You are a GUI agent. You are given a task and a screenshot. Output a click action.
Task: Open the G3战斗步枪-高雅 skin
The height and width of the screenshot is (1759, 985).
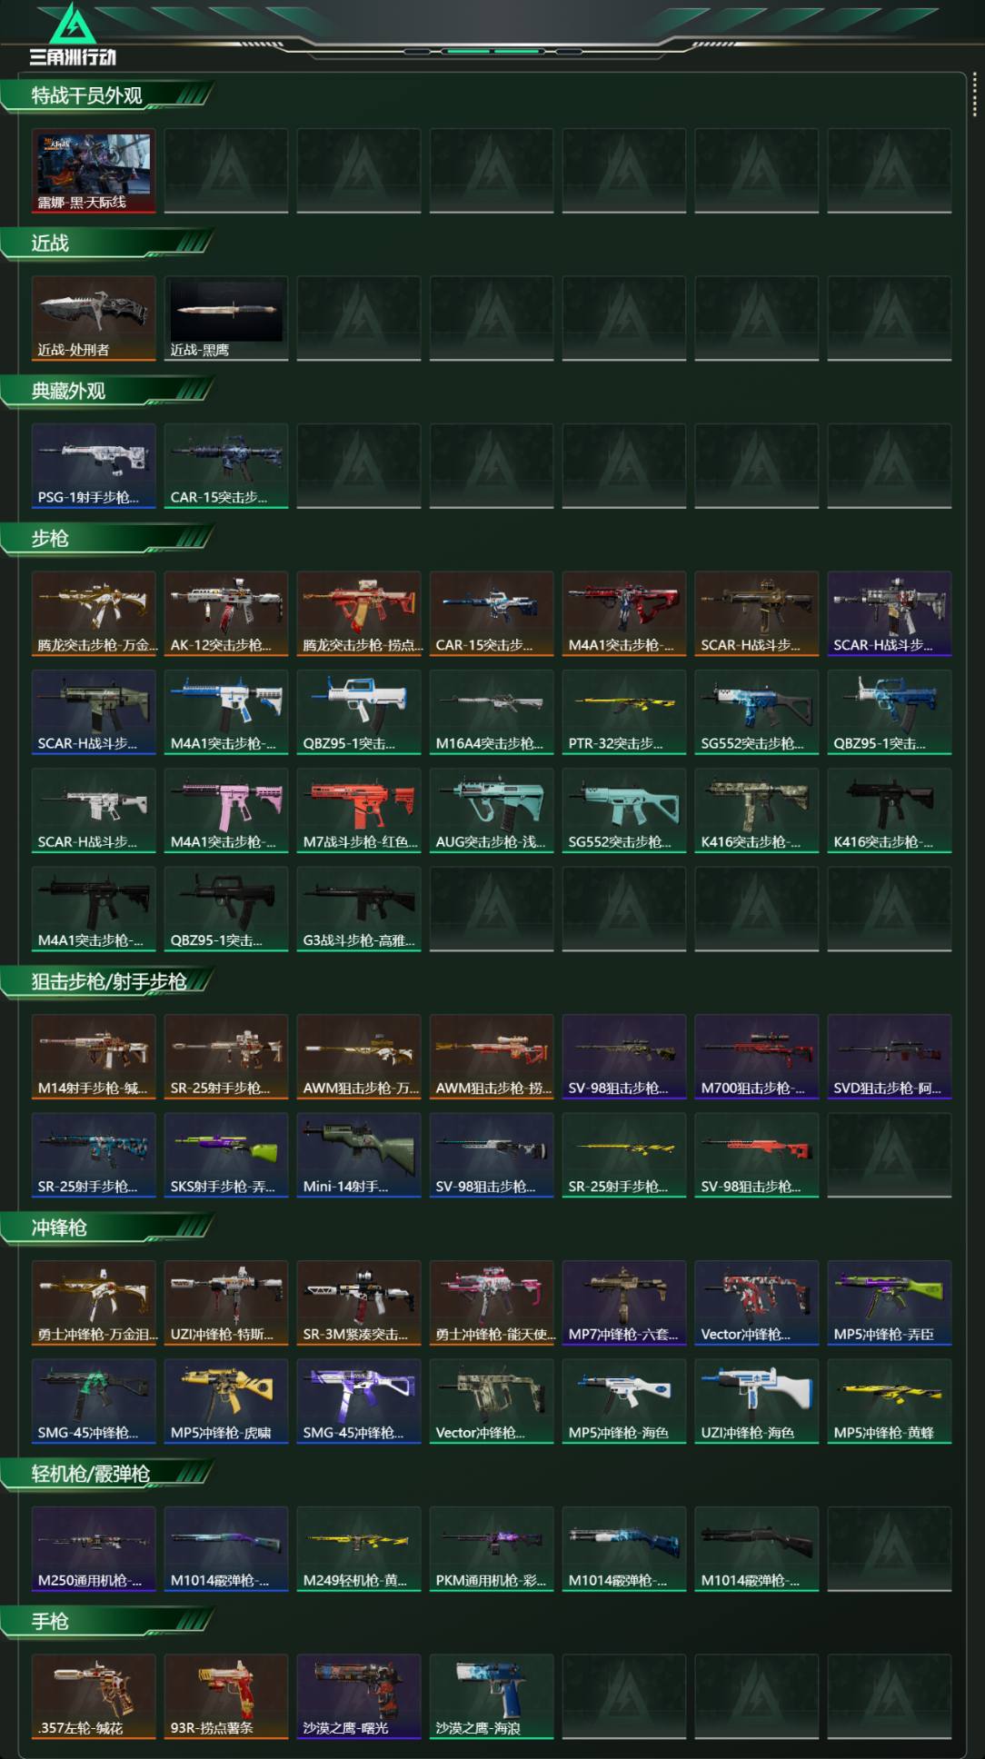[359, 909]
